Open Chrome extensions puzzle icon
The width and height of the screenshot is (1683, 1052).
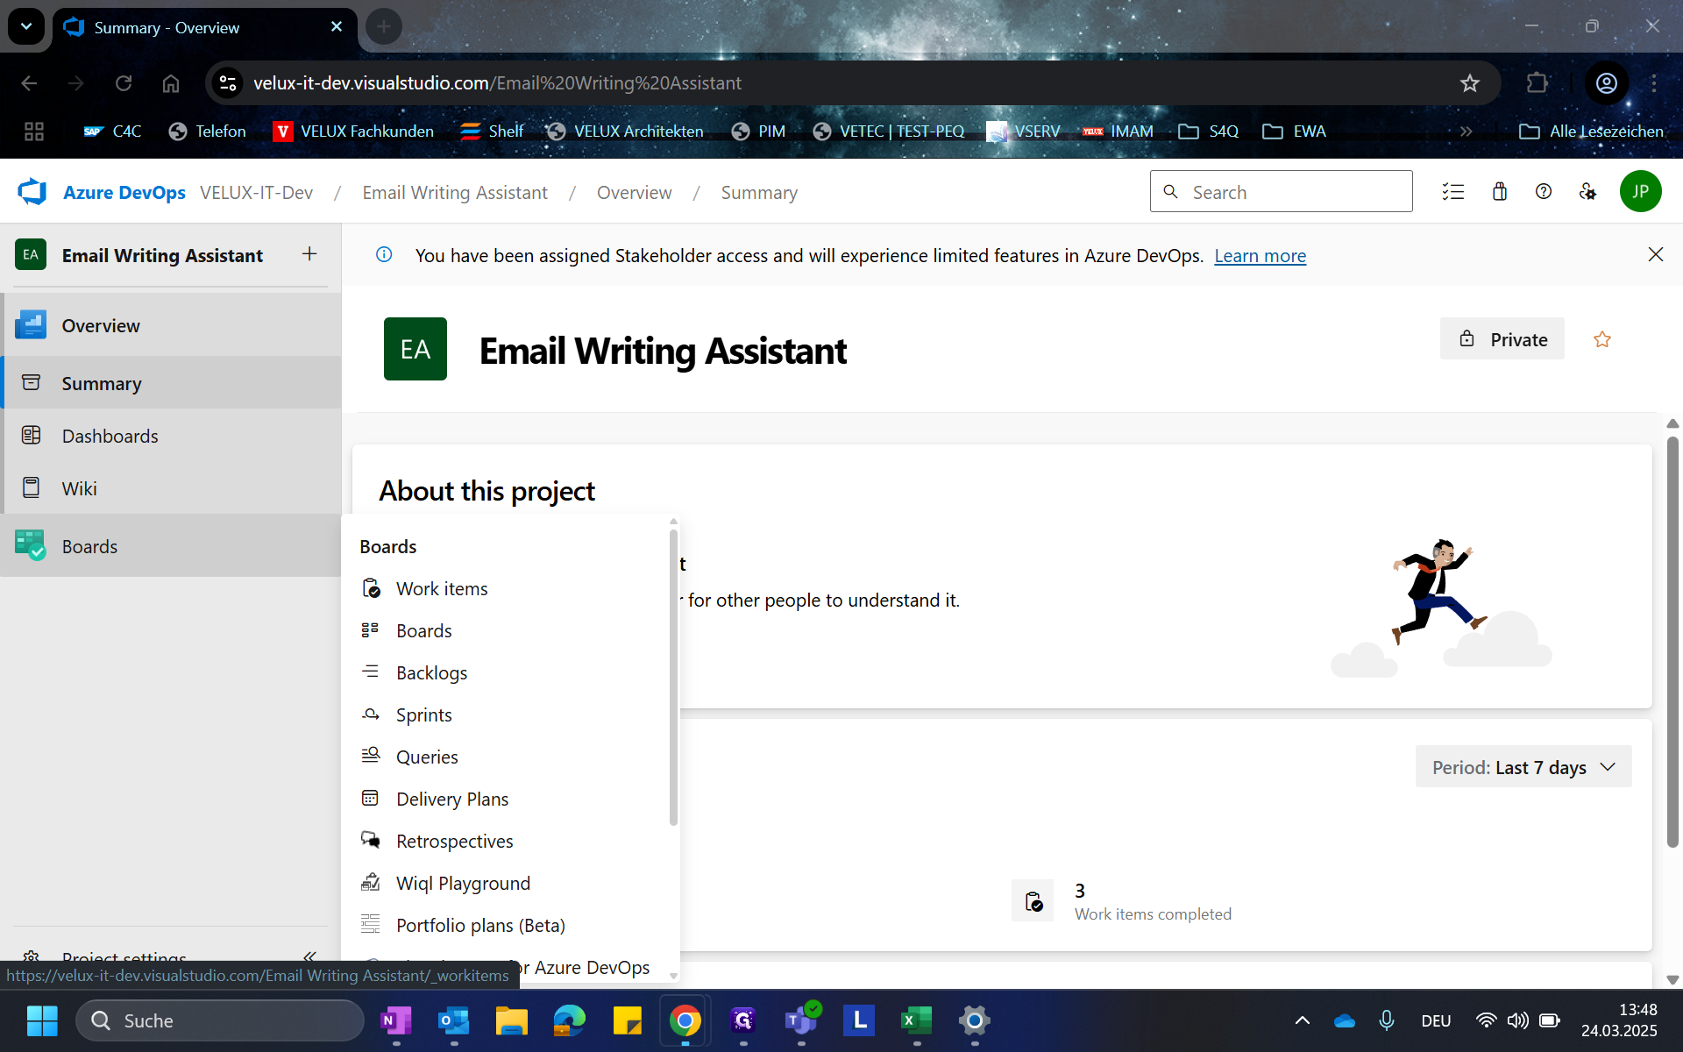click(x=1537, y=82)
